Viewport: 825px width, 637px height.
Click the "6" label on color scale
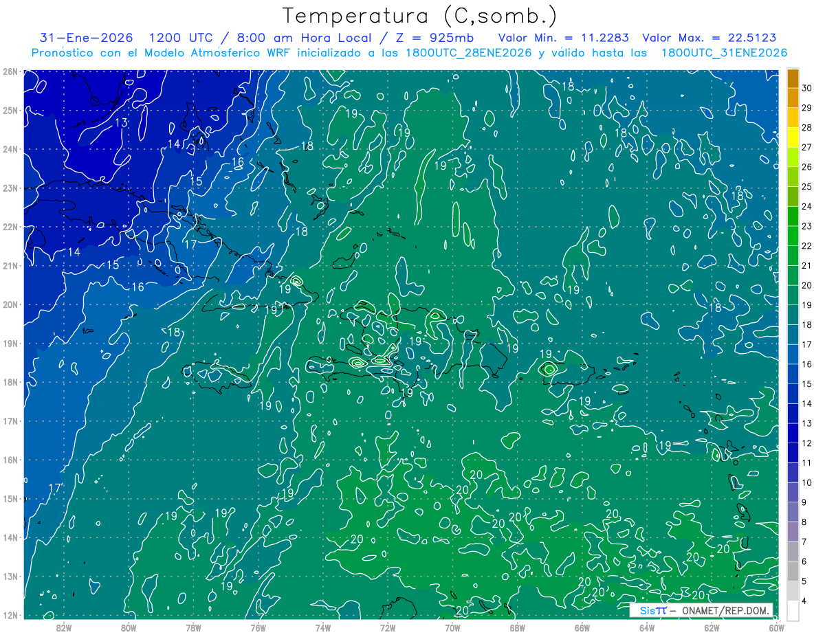click(805, 561)
